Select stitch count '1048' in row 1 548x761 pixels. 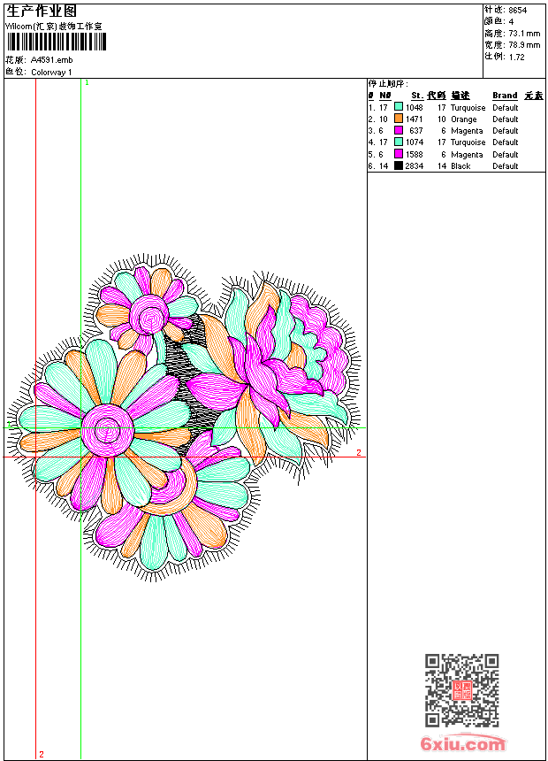tap(415, 108)
